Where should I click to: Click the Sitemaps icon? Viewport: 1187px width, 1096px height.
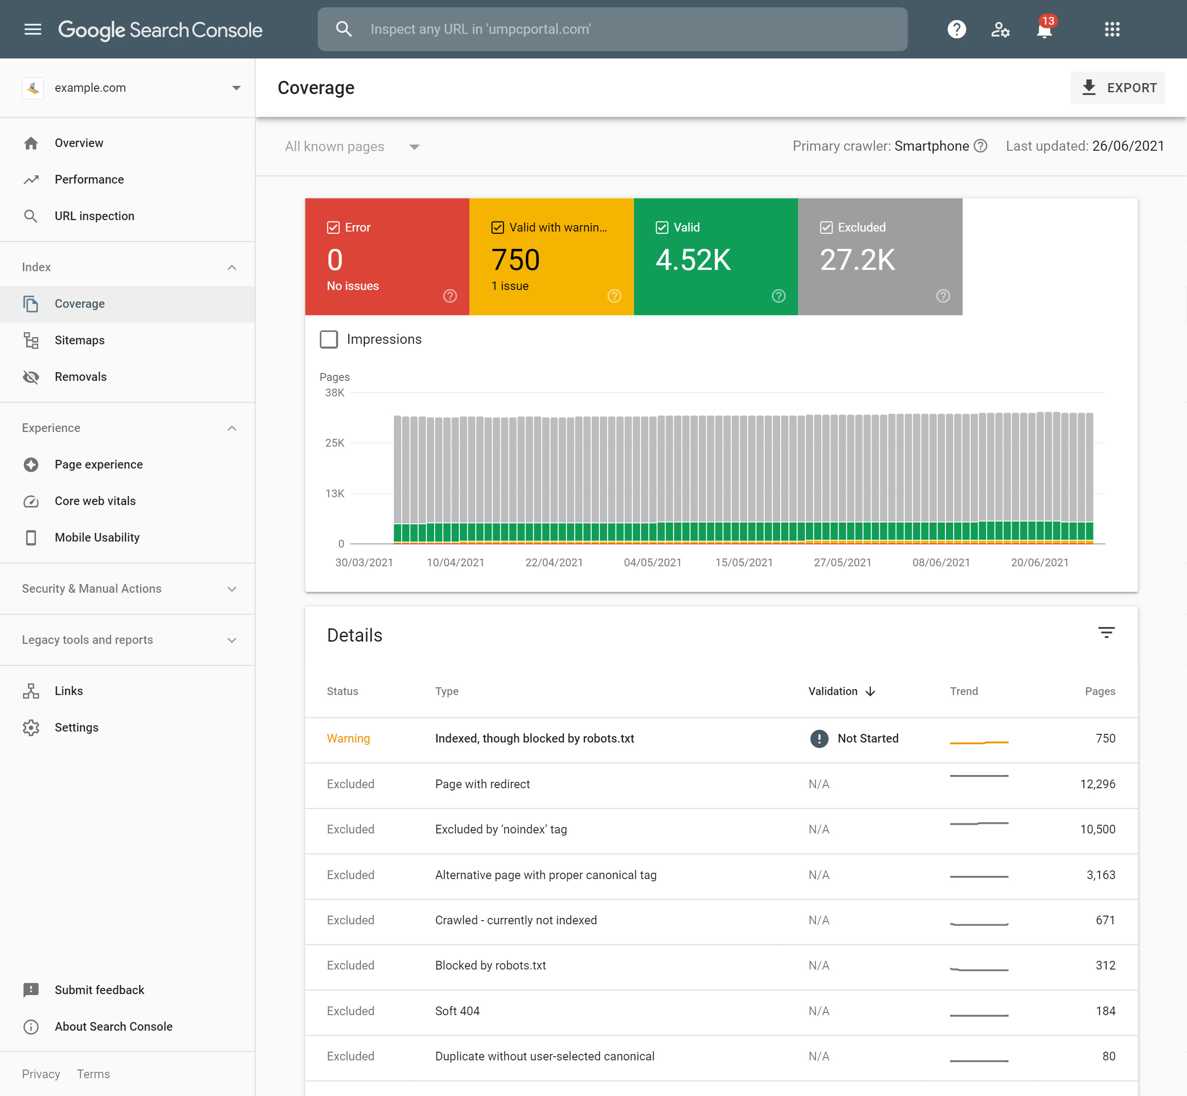(31, 340)
